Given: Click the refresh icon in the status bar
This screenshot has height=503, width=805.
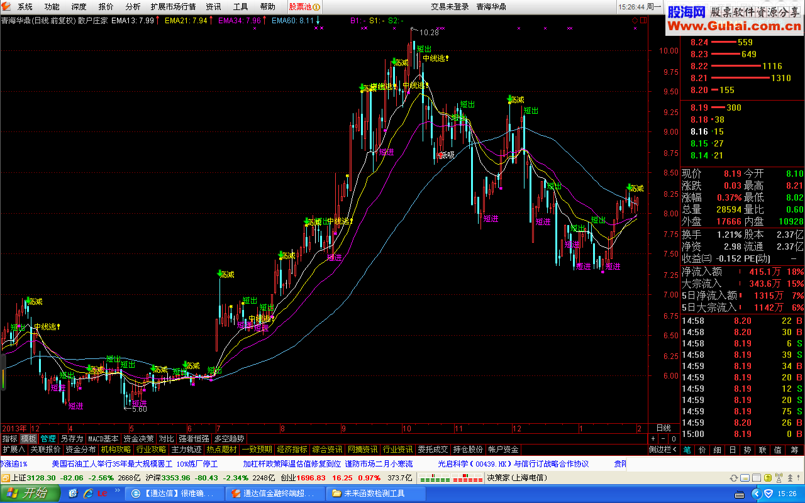Looking at the screenshot, I should [x=733, y=478].
